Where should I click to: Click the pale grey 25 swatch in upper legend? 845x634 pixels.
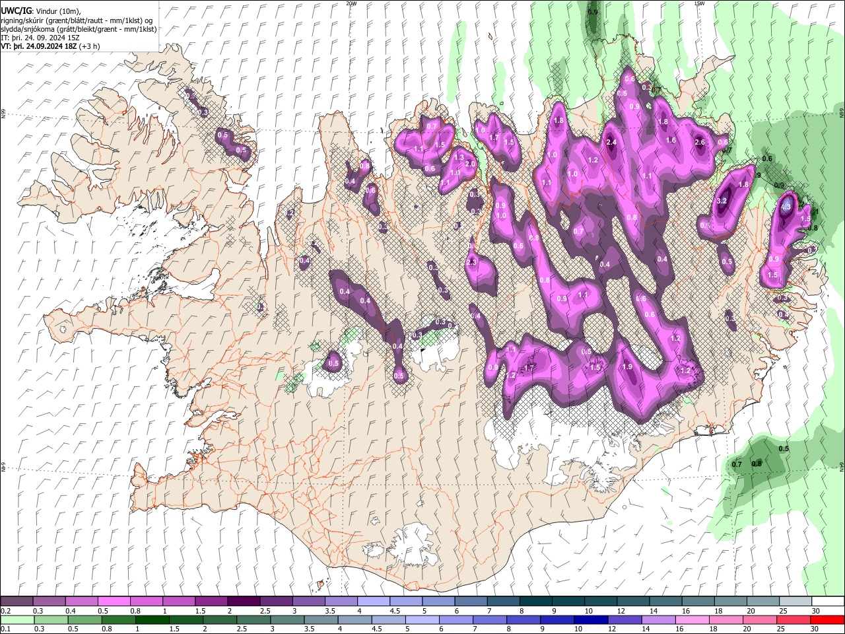tap(794, 601)
